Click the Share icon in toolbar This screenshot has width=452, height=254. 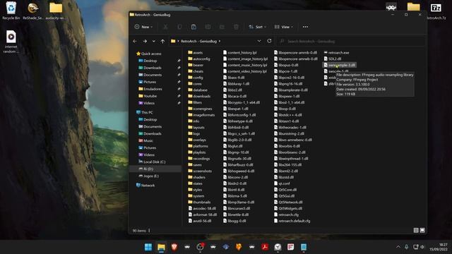coord(222,27)
